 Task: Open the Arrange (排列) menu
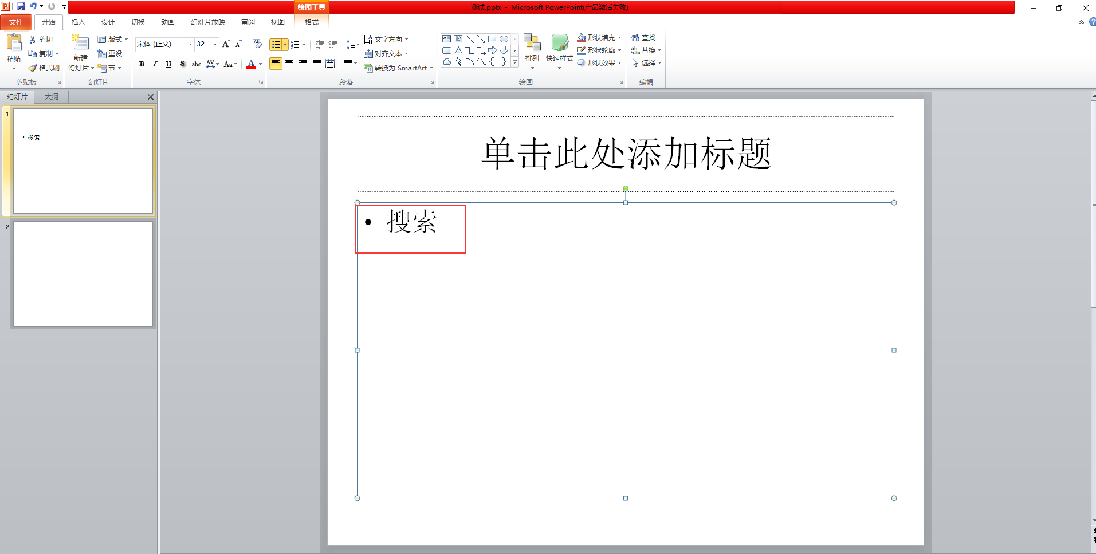coord(532,52)
